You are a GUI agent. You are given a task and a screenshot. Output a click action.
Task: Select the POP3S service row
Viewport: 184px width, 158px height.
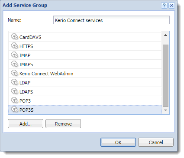(x=85, y=110)
